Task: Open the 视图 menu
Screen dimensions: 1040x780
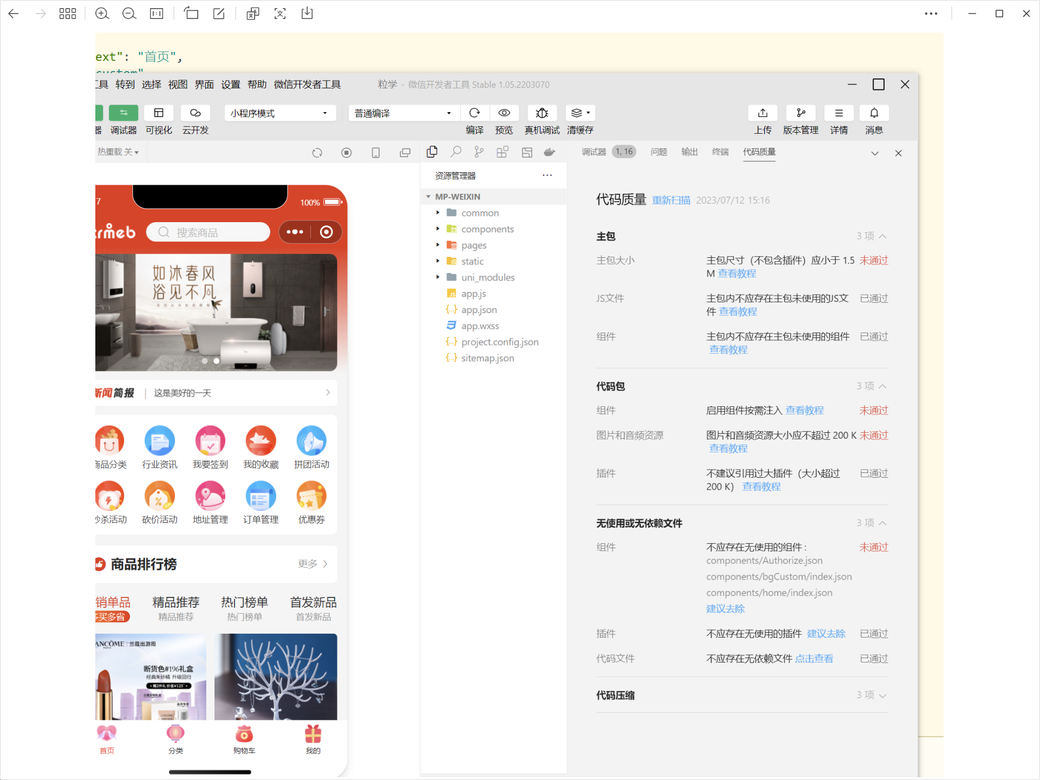Action: (178, 84)
